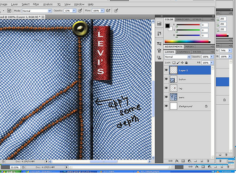The image size is (236, 177).
Task: Hide the button layer eye icon
Action: coord(166,79)
